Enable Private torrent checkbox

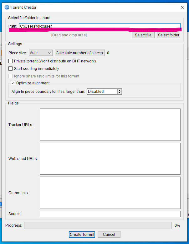point(11,61)
